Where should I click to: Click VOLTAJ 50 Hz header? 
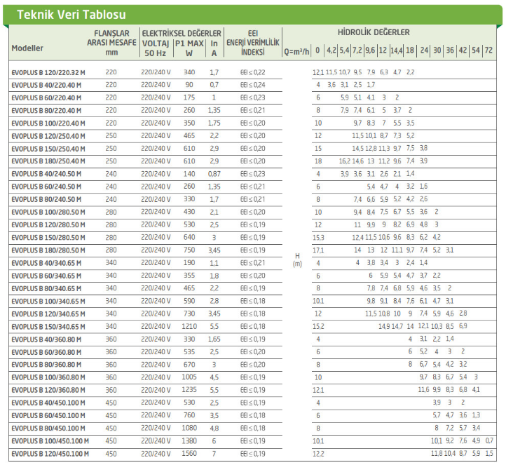click(x=156, y=48)
